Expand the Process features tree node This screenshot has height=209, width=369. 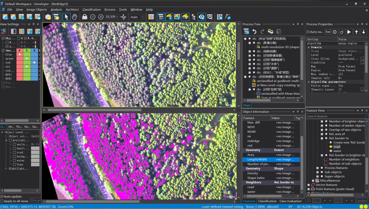point(317,168)
